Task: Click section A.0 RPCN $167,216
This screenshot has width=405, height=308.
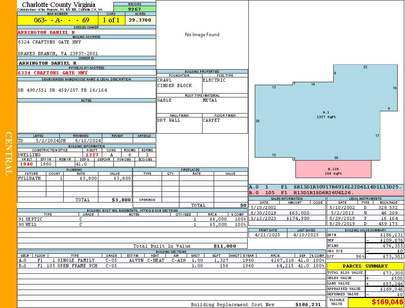Action: point(282,260)
